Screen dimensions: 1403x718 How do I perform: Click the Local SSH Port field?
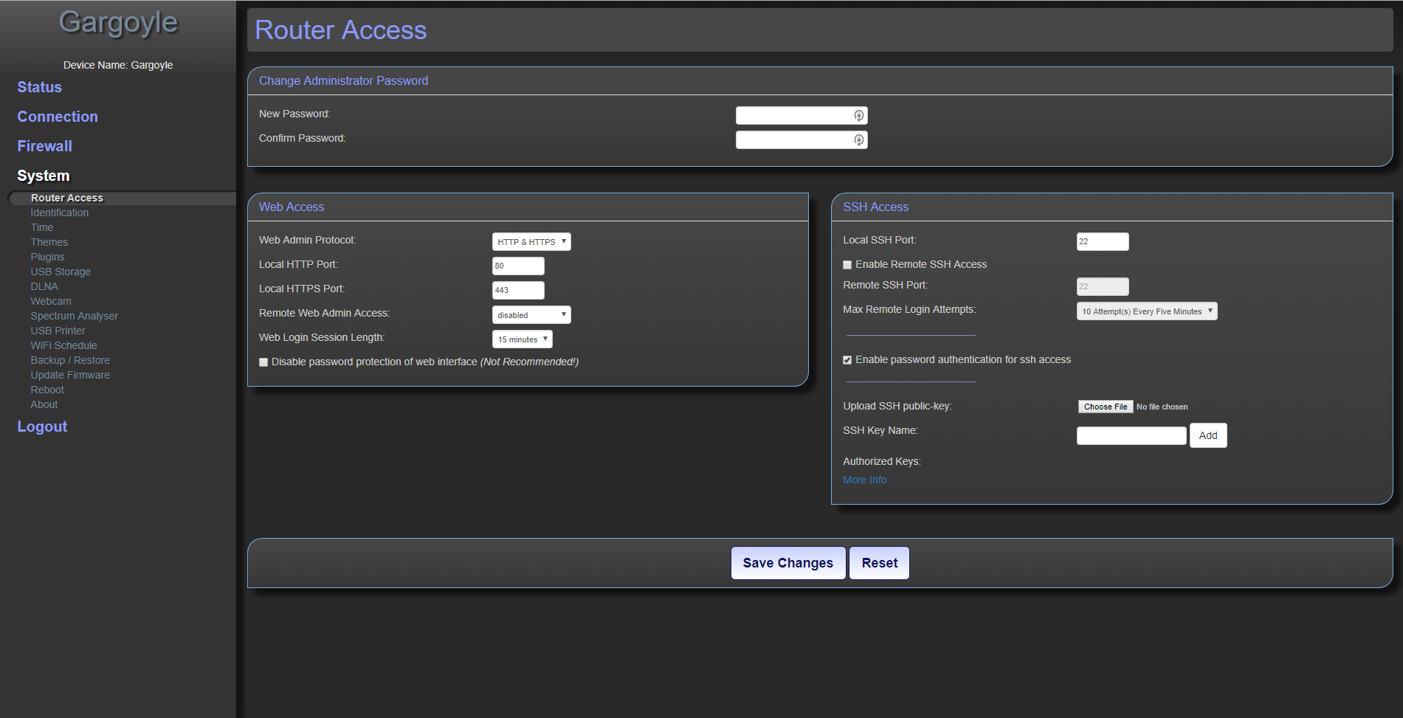pos(1102,242)
